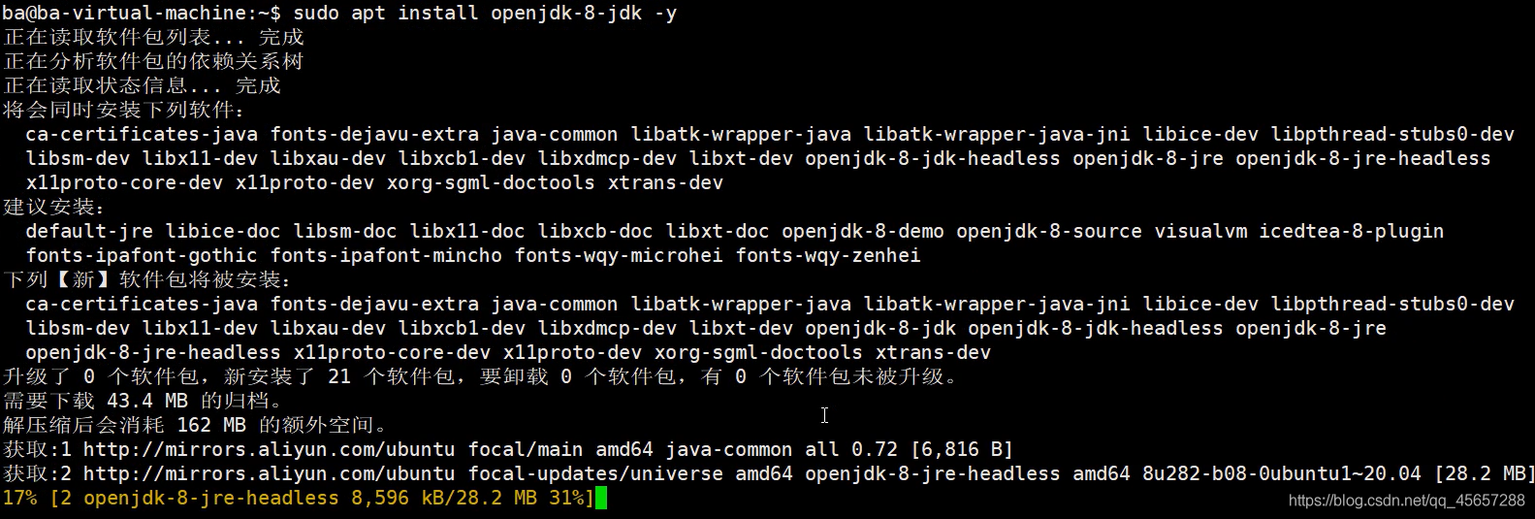The image size is (1535, 519).
Task: Select suggested package 'icedtea-8-plugin'
Action: (x=1352, y=231)
